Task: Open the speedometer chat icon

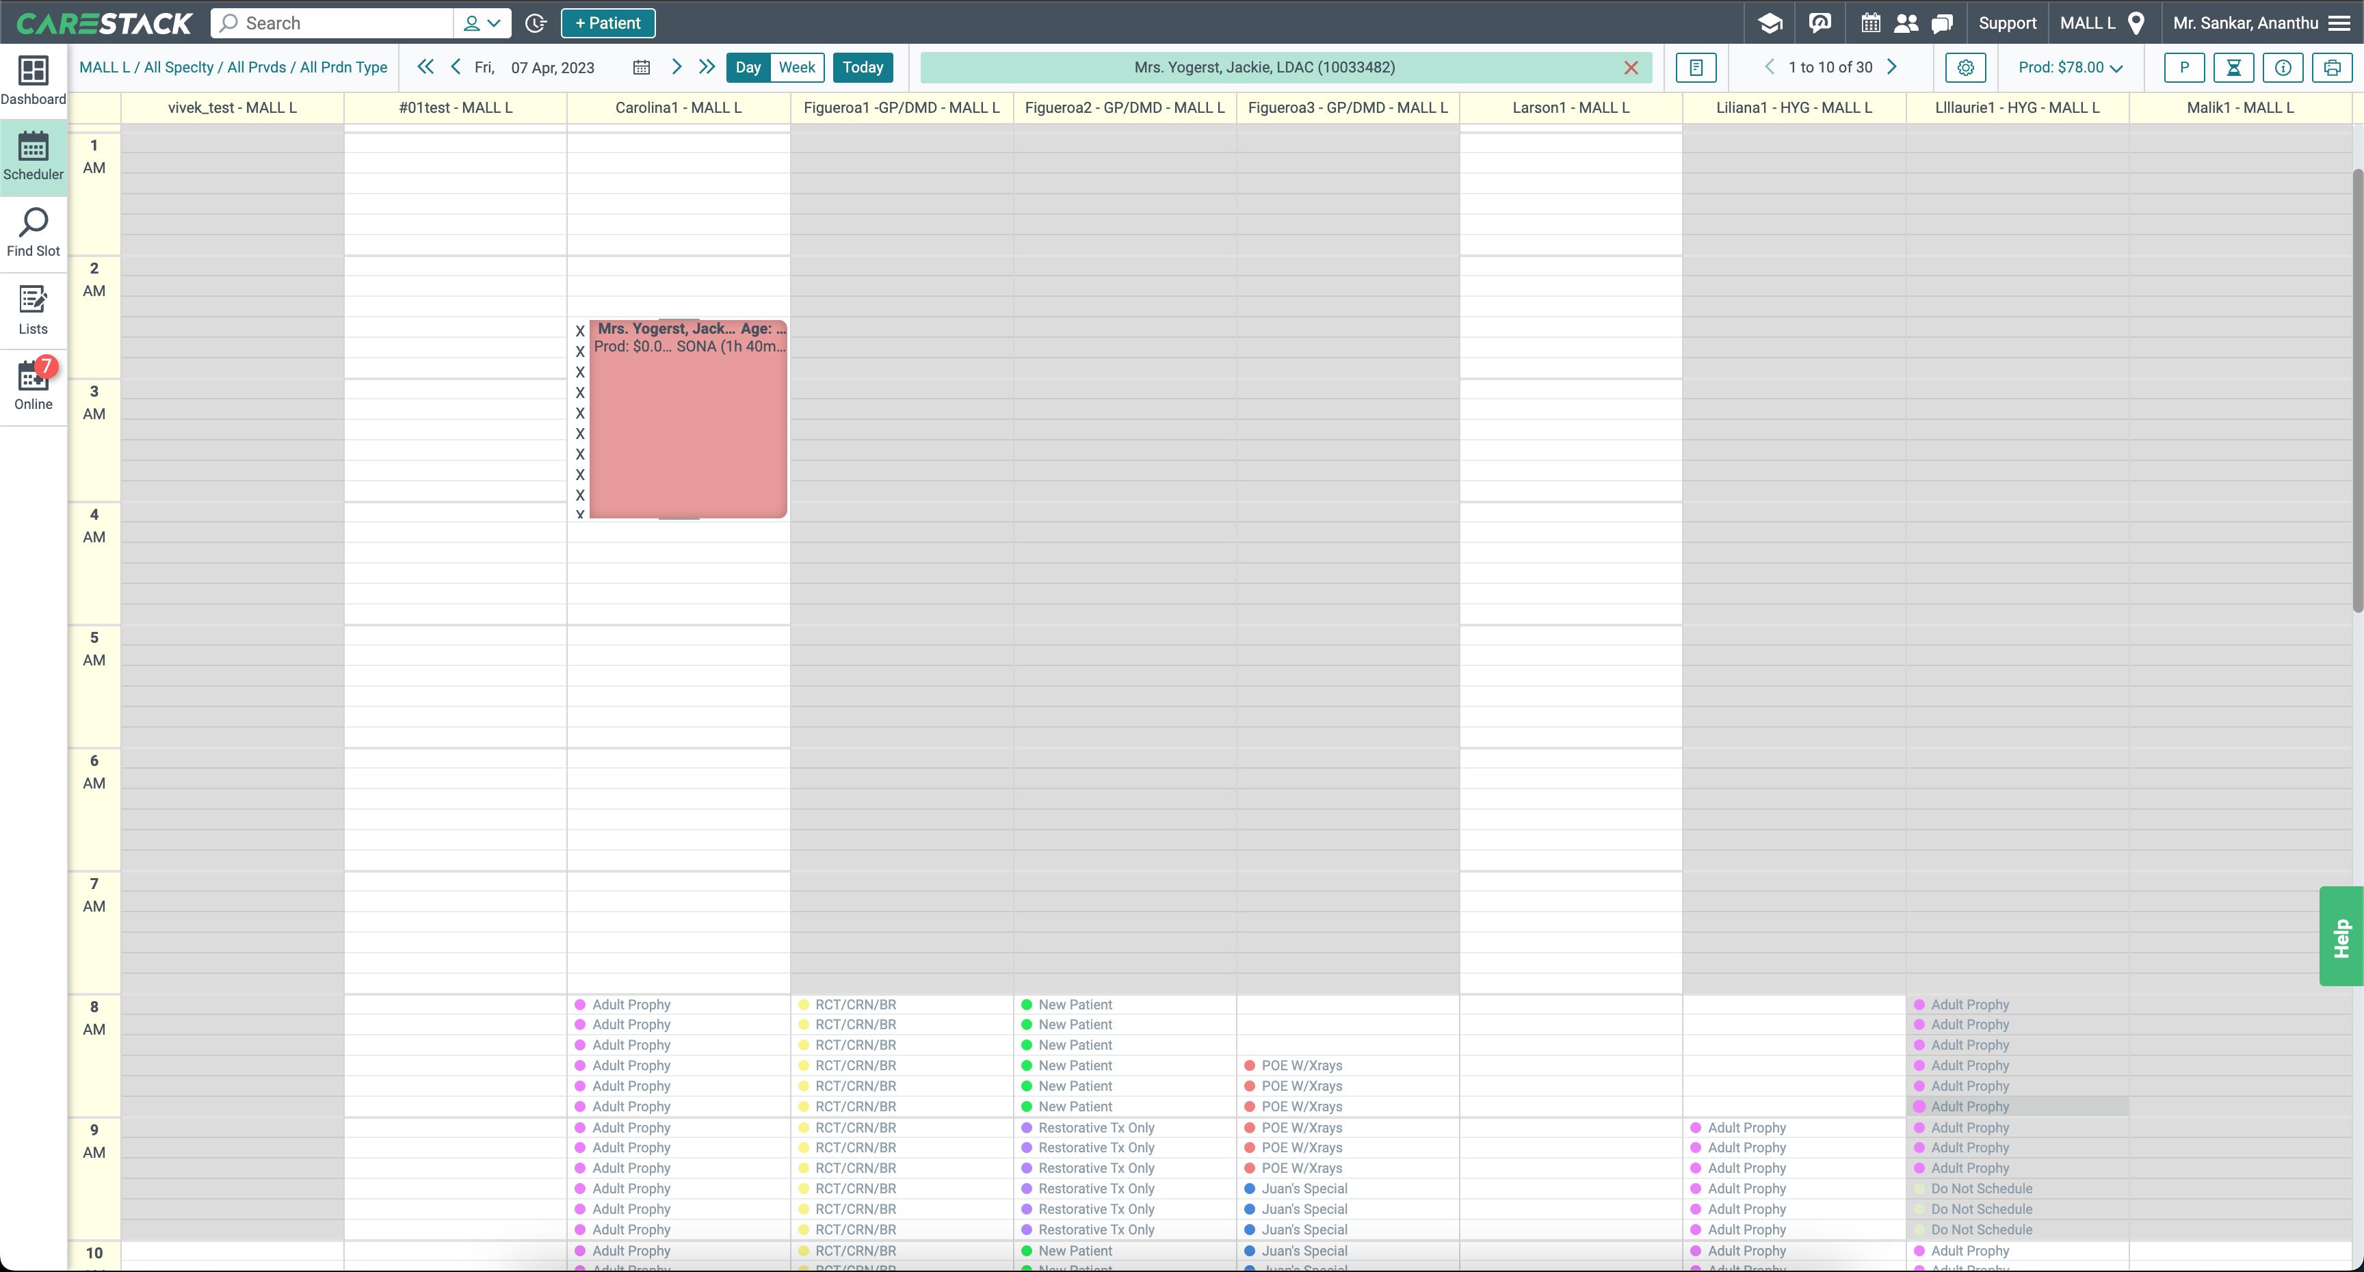Action: pos(1819,23)
